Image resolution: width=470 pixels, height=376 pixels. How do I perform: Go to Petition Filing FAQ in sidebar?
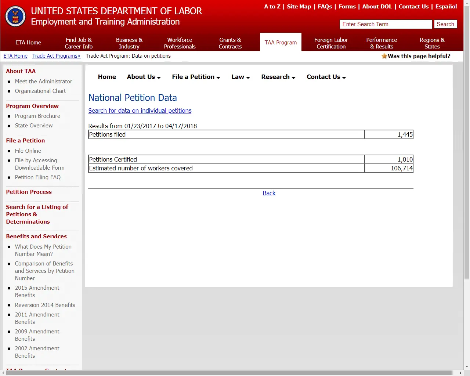[x=37, y=177]
